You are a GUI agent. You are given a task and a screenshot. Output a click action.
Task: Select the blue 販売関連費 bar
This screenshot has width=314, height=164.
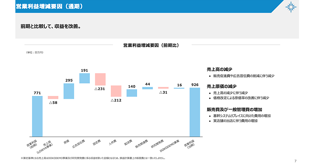(148, 88)
